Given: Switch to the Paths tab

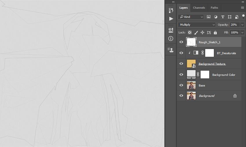Looking at the screenshot, I should click(214, 8).
